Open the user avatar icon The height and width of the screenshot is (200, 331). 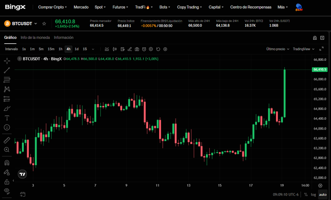[299, 7]
